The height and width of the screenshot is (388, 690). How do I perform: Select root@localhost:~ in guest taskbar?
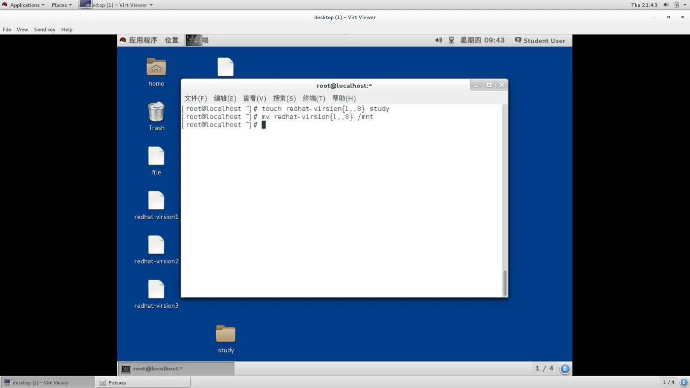tap(176, 368)
